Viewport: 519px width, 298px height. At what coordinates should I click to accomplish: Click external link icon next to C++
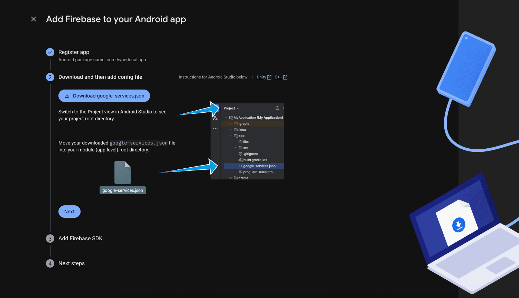pyautogui.click(x=285, y=77)
